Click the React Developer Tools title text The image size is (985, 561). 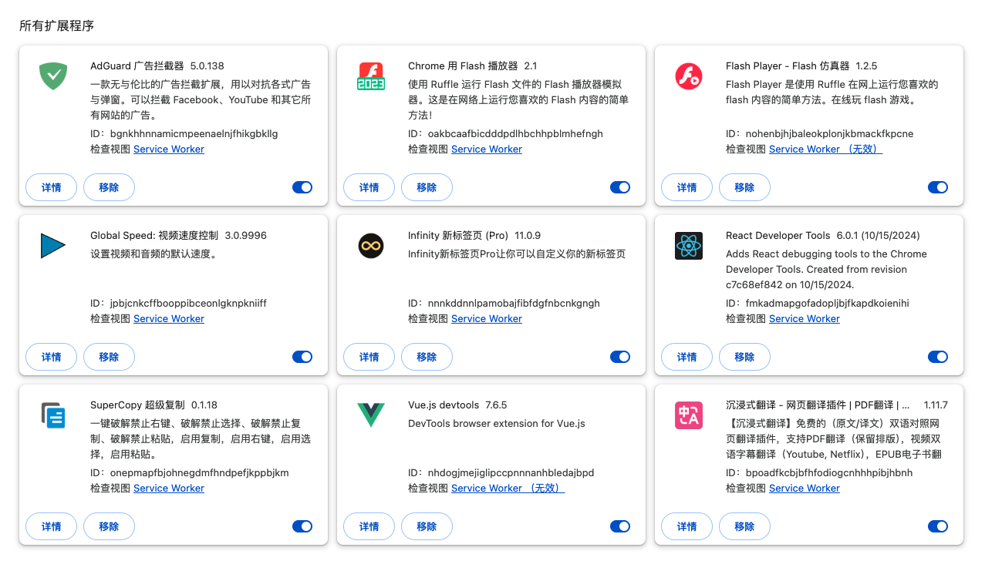pyautogui.click(x=778, y=235)
